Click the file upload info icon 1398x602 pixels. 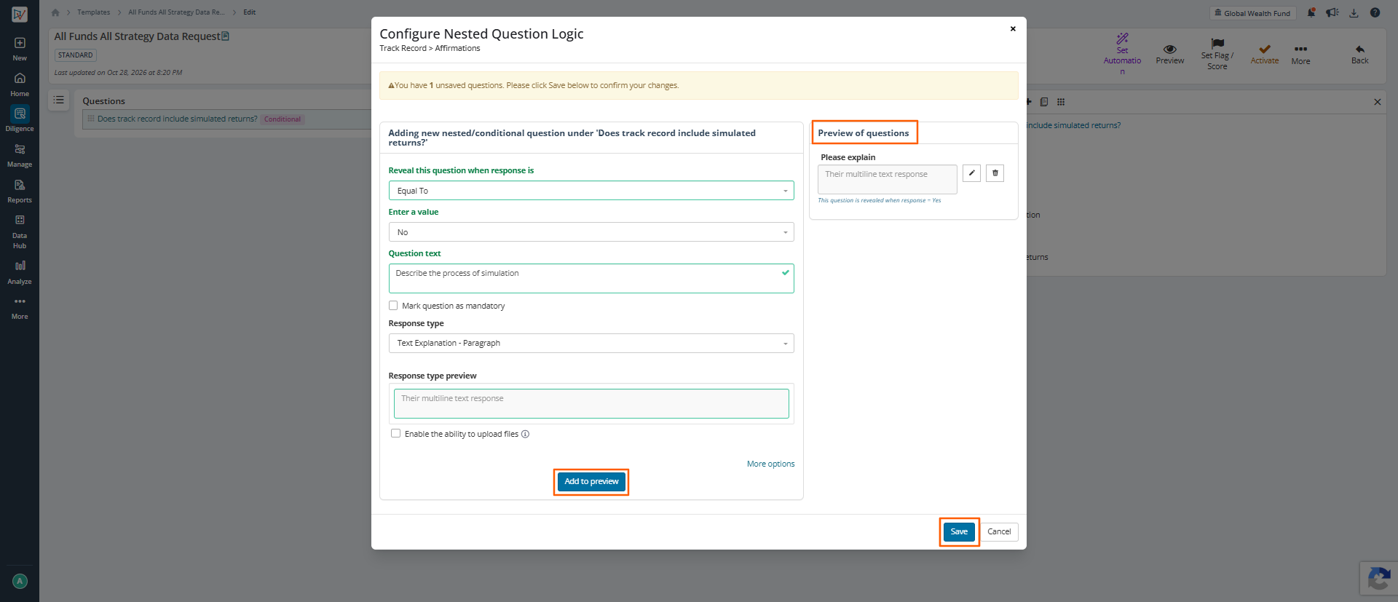pos(526,435)
